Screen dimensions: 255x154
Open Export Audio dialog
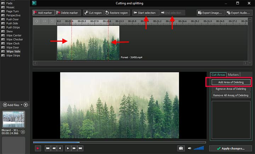tap(239, 13)
